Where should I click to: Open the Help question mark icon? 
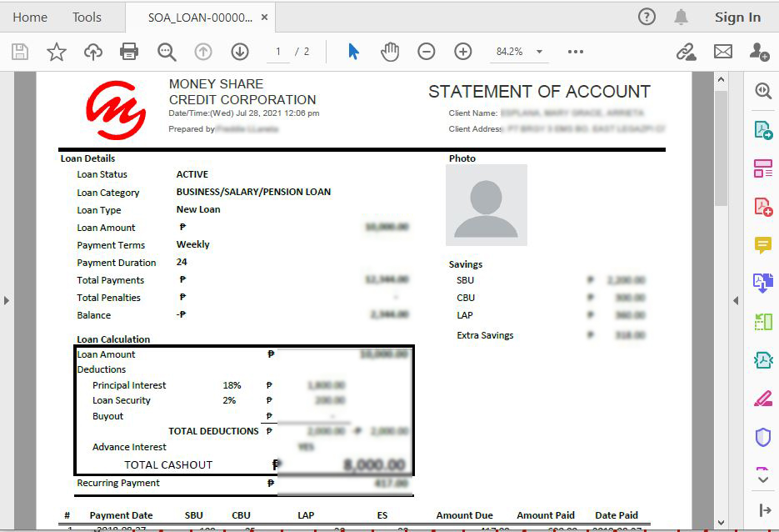point(647,17)
